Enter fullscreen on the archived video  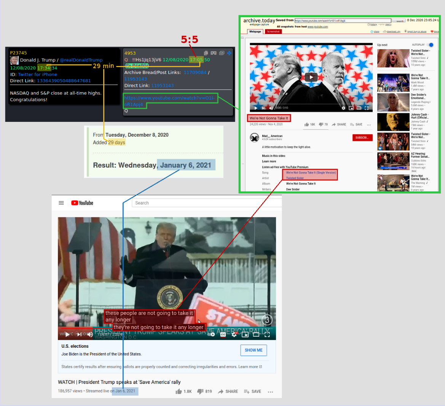366,108
